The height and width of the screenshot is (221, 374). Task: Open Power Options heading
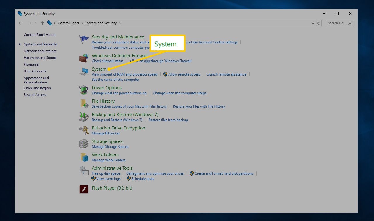coord(106,88)
